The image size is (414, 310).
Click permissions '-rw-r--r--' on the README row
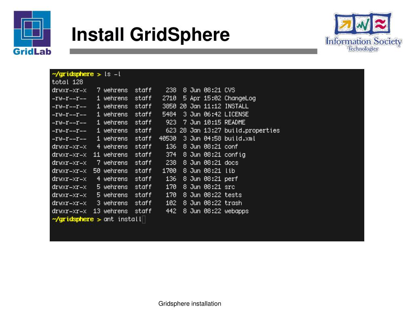[x=69, y=122]
